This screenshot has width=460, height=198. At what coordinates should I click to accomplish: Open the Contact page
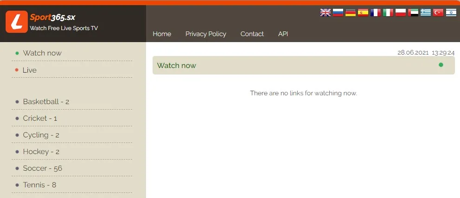(252, 34)
